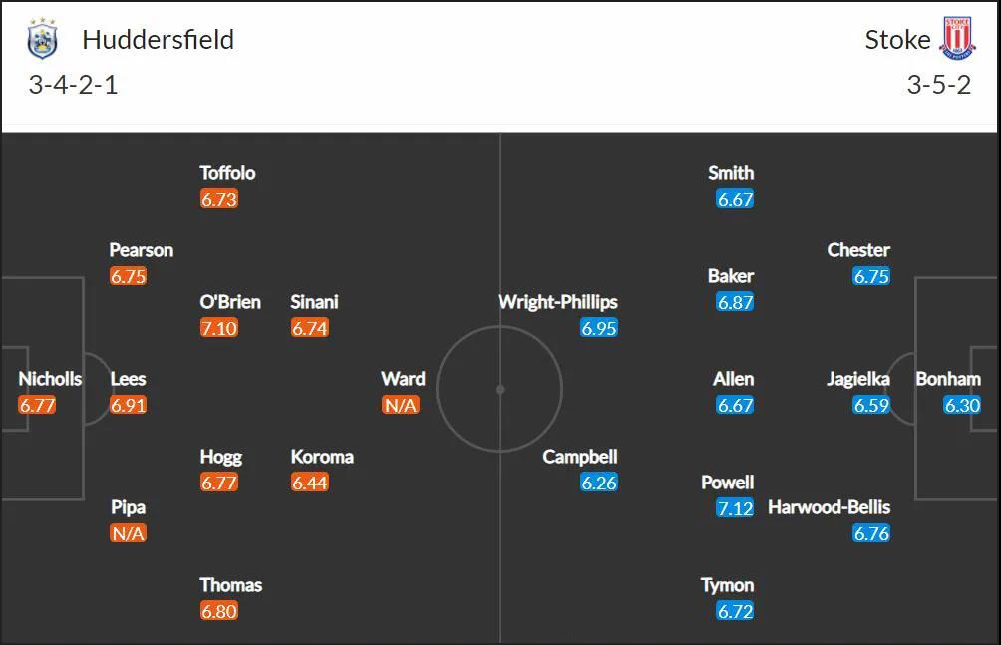Screen dimensions: 1001x645
Task: Click the Huddersfield club crest icon
Action: [42, 39]
